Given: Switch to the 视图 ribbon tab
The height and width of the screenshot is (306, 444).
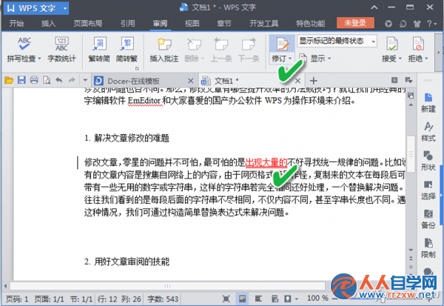Looking at the screenshot, I should [192, 24].
